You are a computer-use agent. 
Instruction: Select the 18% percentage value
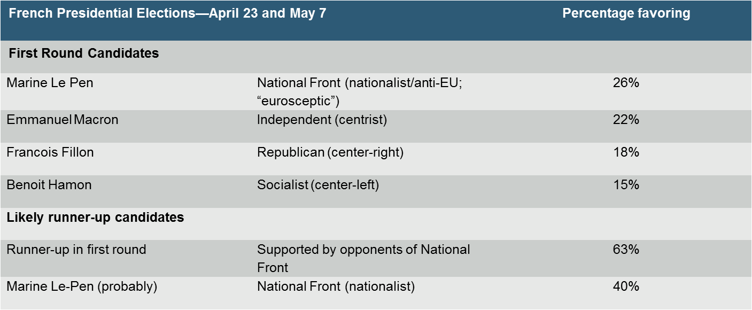pyautogui.click(x=626, y=152)
